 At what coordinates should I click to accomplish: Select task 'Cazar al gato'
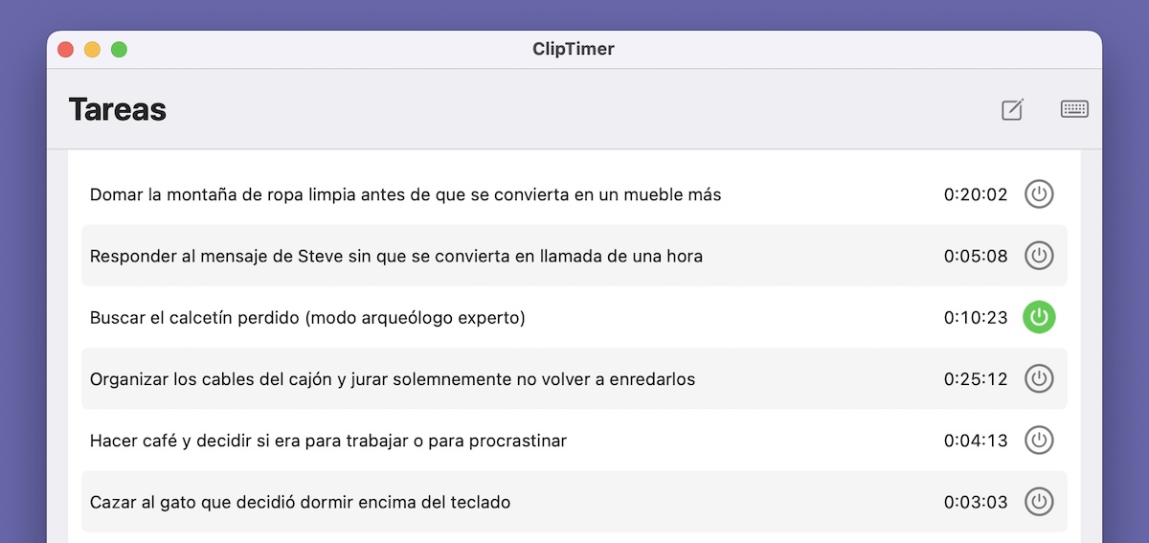tap(574, 502)
